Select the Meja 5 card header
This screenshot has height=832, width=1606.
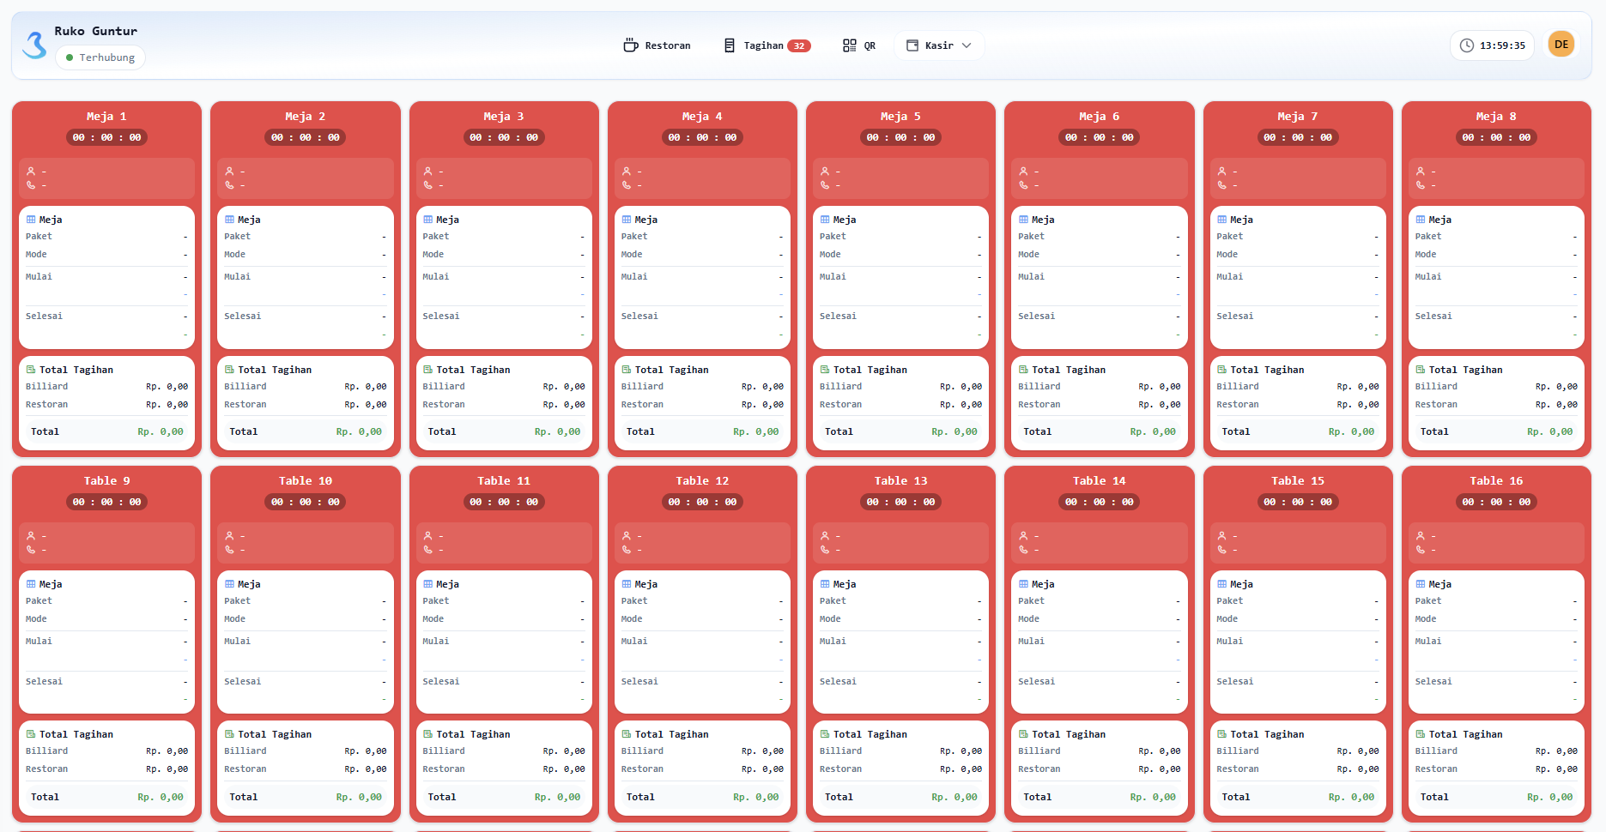[900, 117]
